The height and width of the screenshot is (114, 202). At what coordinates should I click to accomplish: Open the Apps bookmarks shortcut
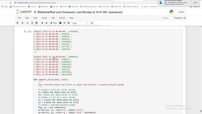point(5,7)
